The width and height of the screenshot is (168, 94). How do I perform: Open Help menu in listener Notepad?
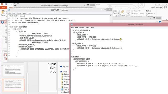tap(92, 28)
